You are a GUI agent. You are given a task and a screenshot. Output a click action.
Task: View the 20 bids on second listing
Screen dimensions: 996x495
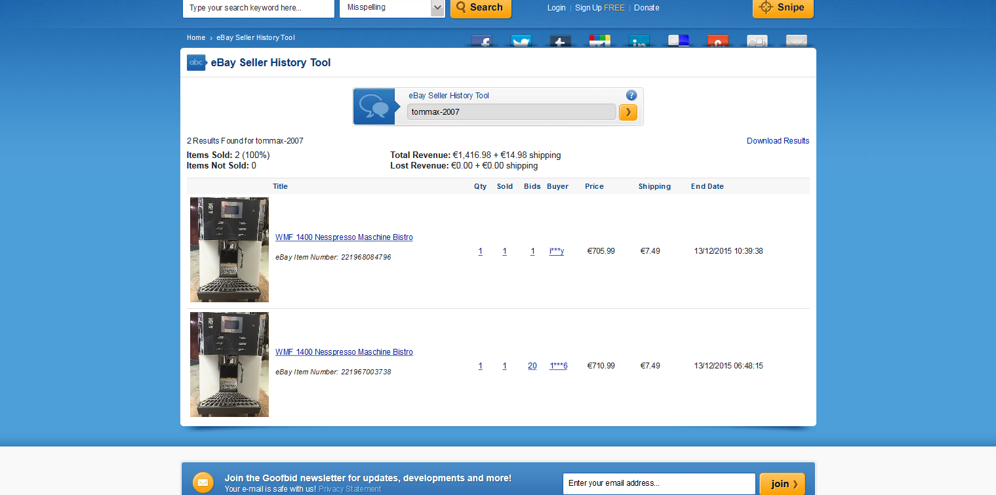[532, 366]
